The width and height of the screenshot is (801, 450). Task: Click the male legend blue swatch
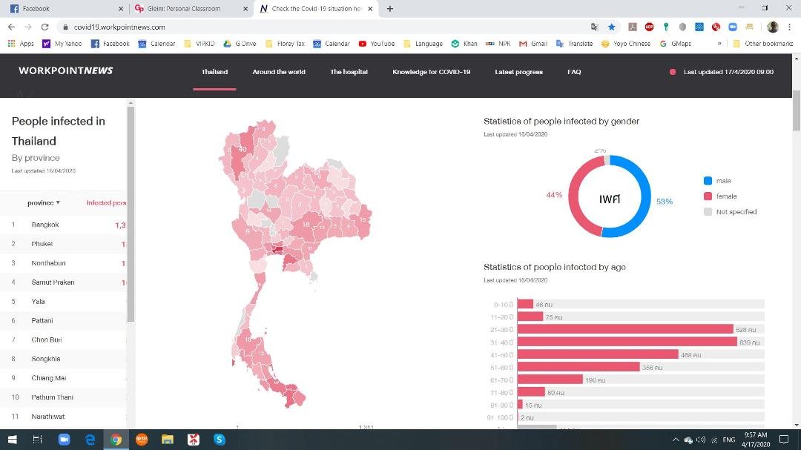coord(708,181)
